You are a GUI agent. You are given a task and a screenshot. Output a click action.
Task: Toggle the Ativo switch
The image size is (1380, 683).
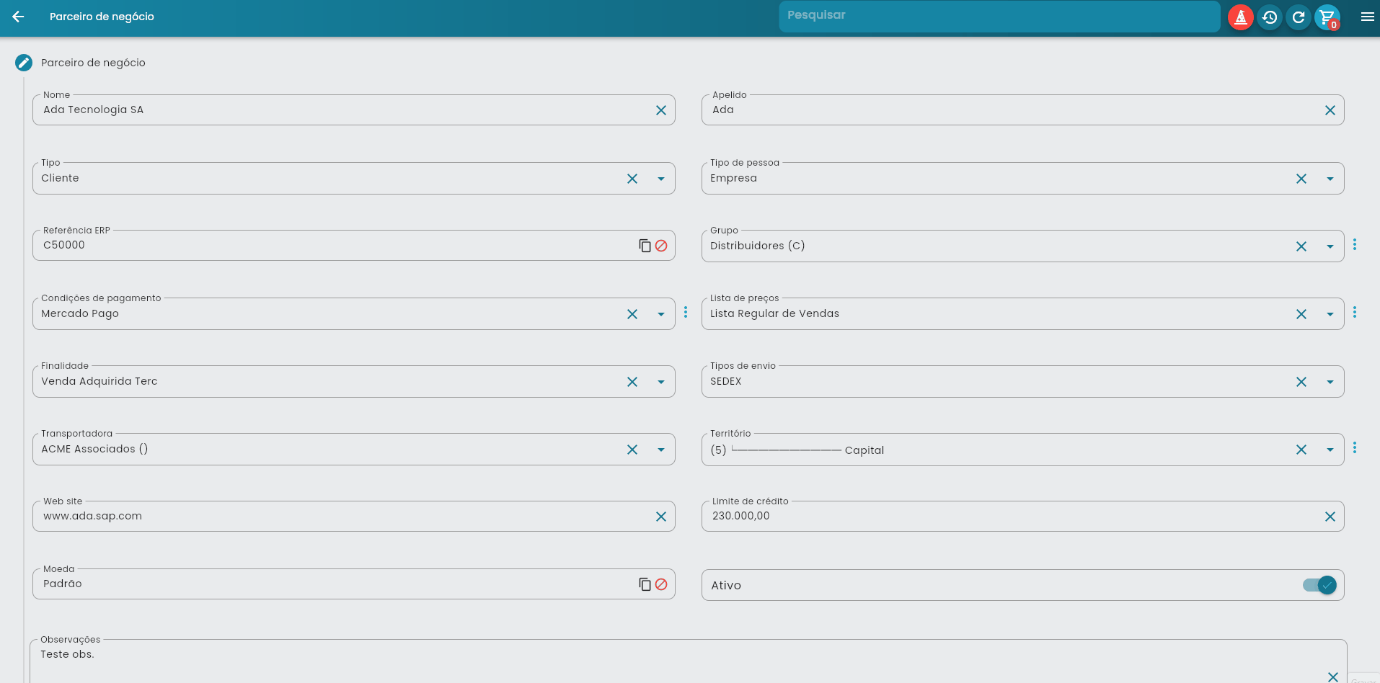point(1319,586)
